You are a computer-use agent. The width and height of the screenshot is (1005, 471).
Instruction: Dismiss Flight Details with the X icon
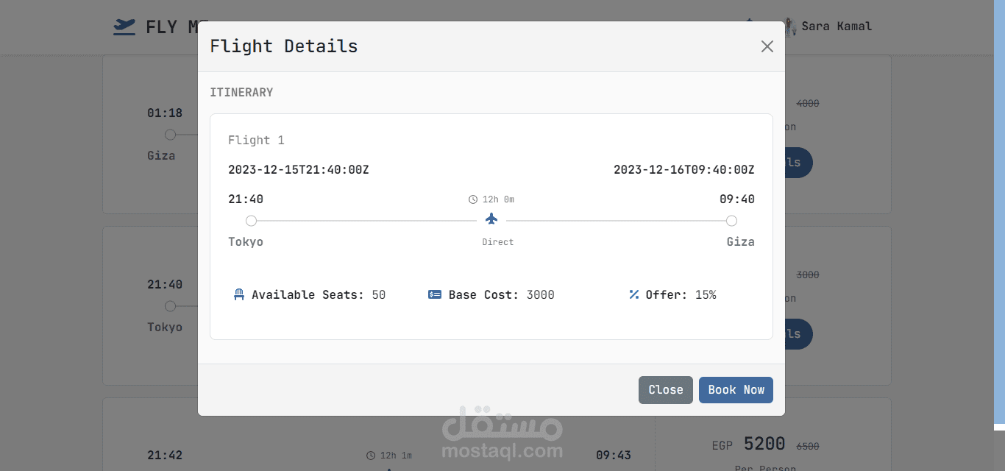pos(767,46)
